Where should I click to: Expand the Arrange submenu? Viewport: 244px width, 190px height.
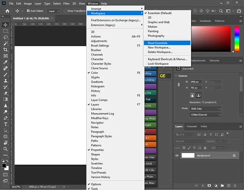115,9
